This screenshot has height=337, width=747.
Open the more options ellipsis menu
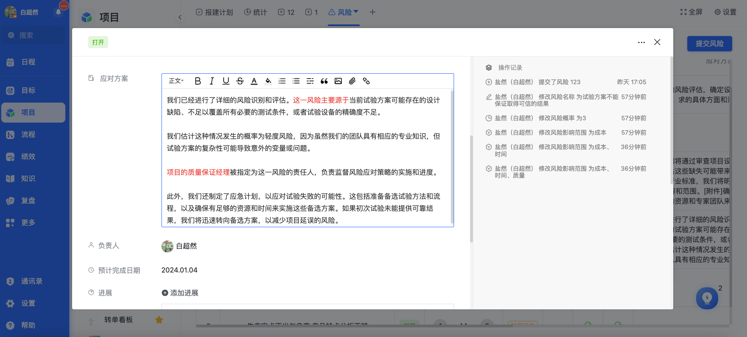(x=642, y=42)
